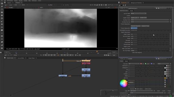The width and height of the screenshot is (174, 97).
Task: Open the Ignore Mask dropdown
Action: pos(138,13)
